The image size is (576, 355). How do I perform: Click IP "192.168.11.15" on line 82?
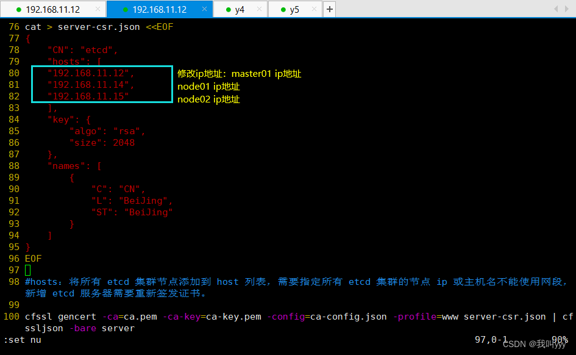click(x=88, y=96)
